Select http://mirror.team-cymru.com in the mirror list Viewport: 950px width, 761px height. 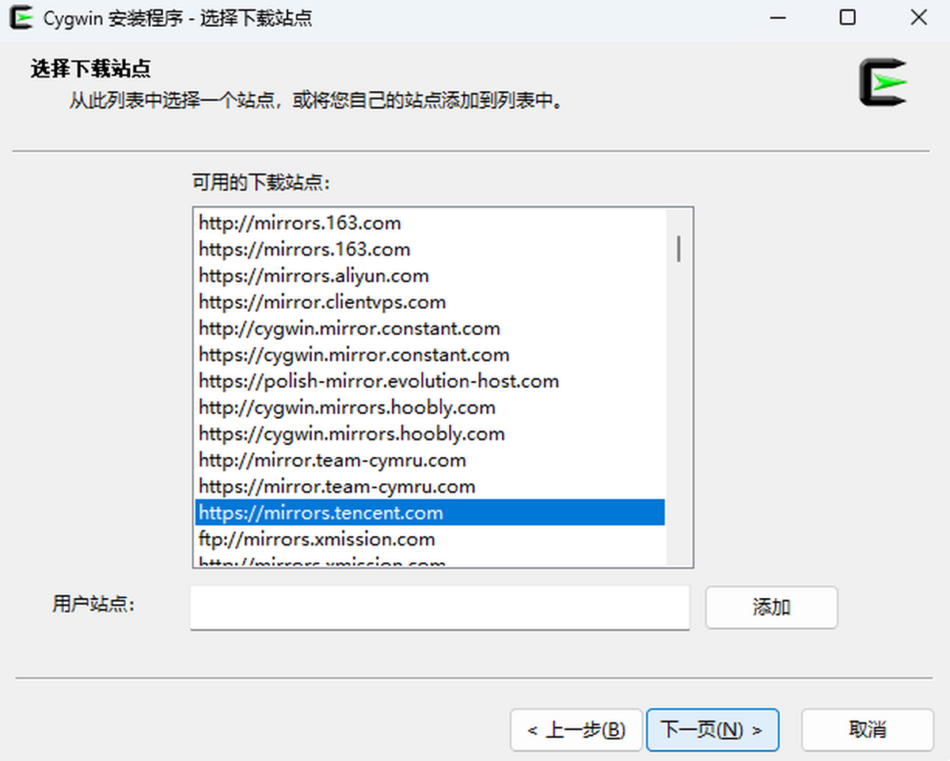point(430,460)
